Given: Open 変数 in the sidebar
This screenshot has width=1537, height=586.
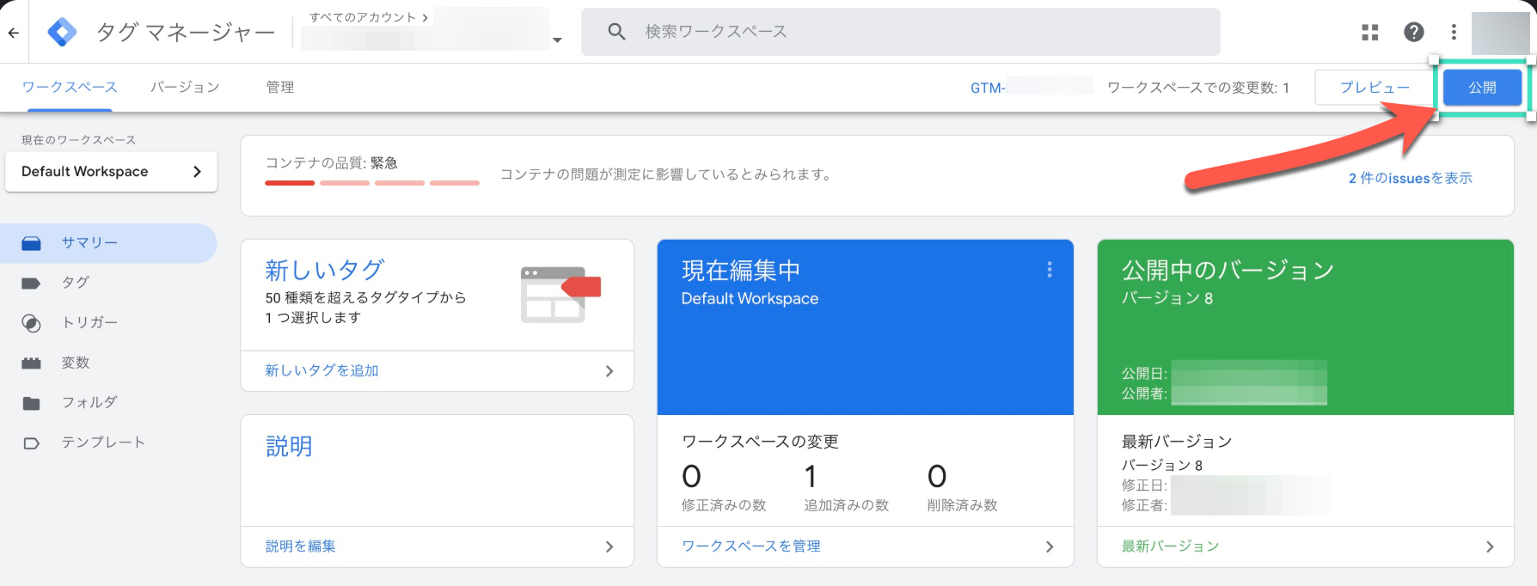Looking at the screenshot, I should (76, 363).
